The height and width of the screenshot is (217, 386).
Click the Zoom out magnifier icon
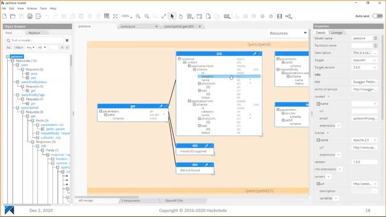[147, 16]
